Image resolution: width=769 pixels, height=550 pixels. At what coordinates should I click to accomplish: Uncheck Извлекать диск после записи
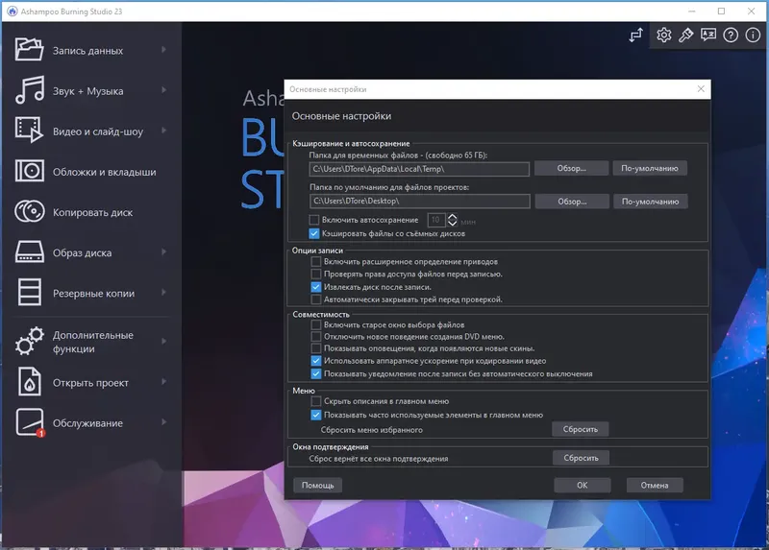click(316, 287)
